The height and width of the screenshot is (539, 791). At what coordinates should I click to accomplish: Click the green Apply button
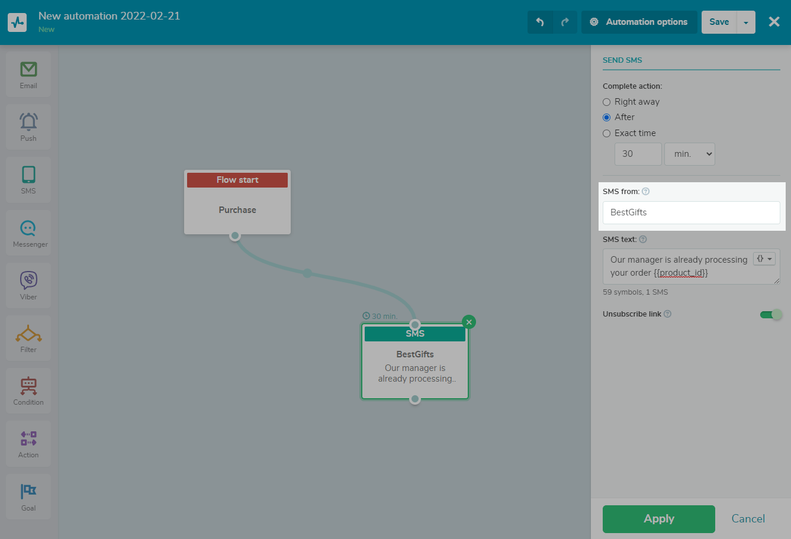(658, 519)
